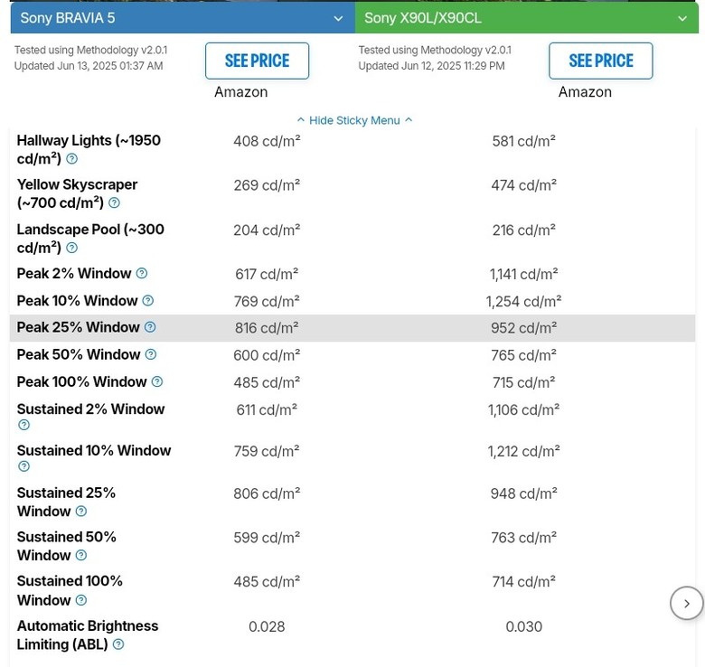
Task: Click the 599 cd/m² value
Action: pyautogui.click(x=267, y=538)
